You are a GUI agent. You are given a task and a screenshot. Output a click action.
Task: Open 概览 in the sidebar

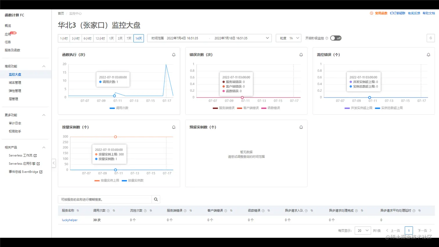tap(8, 26)
